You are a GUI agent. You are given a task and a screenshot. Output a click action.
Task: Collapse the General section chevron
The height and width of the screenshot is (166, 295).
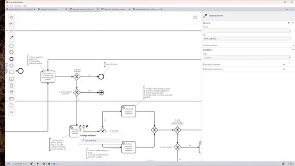tap(293, 23)
